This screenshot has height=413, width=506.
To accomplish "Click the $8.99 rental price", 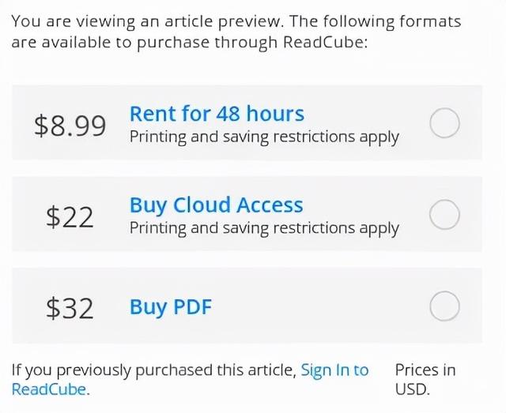I will 70,125.
